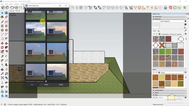Viewport: 189px width, 106px height.
Task: Select the Zoom Extents tool
Action: 2,78
